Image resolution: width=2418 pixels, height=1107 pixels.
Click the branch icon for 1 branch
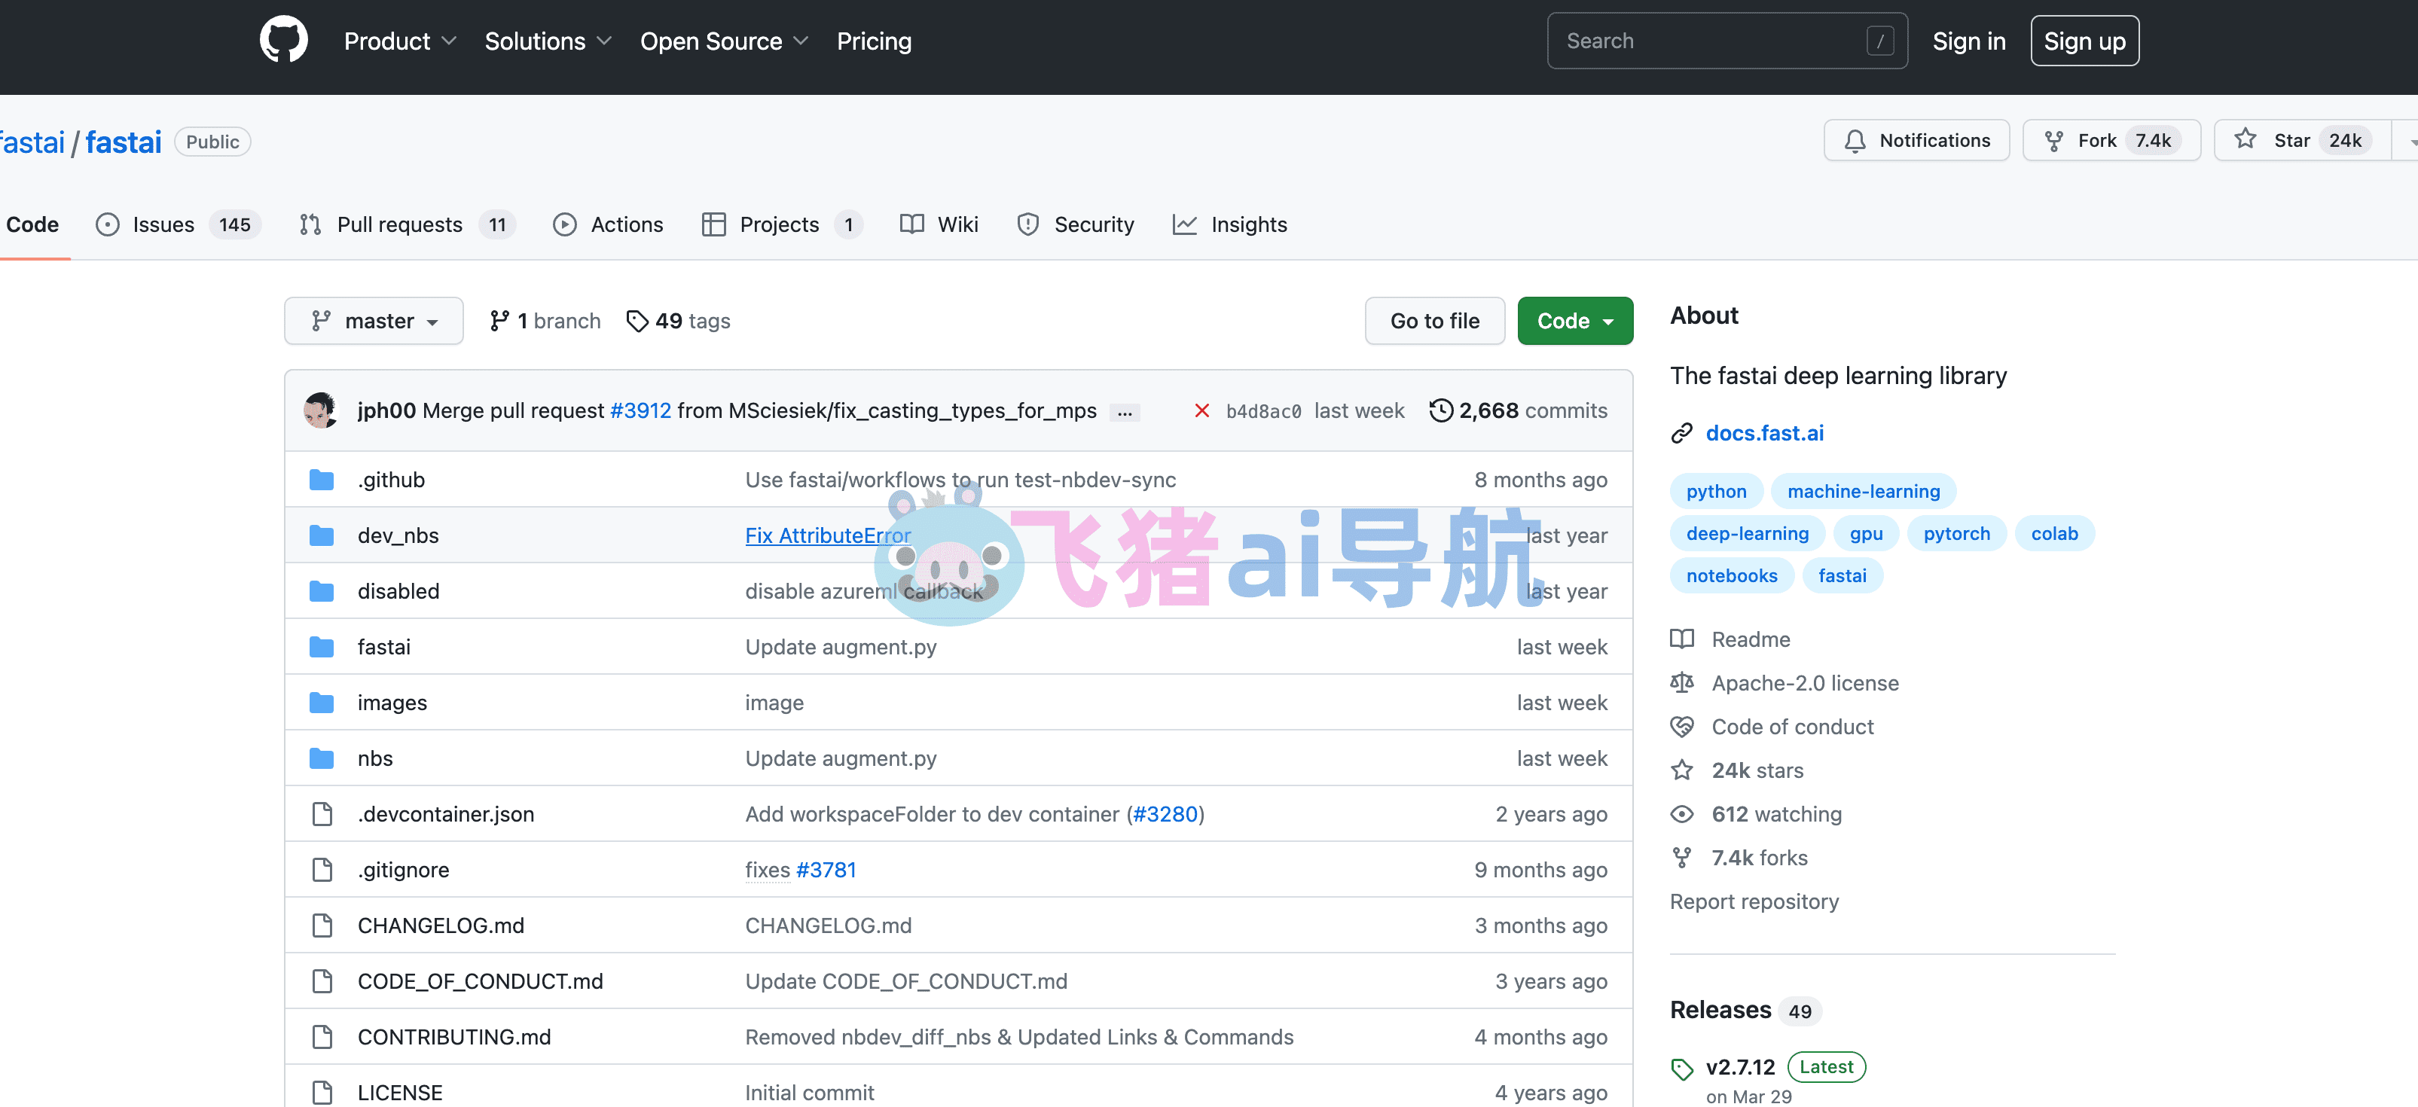pos(499,321)
